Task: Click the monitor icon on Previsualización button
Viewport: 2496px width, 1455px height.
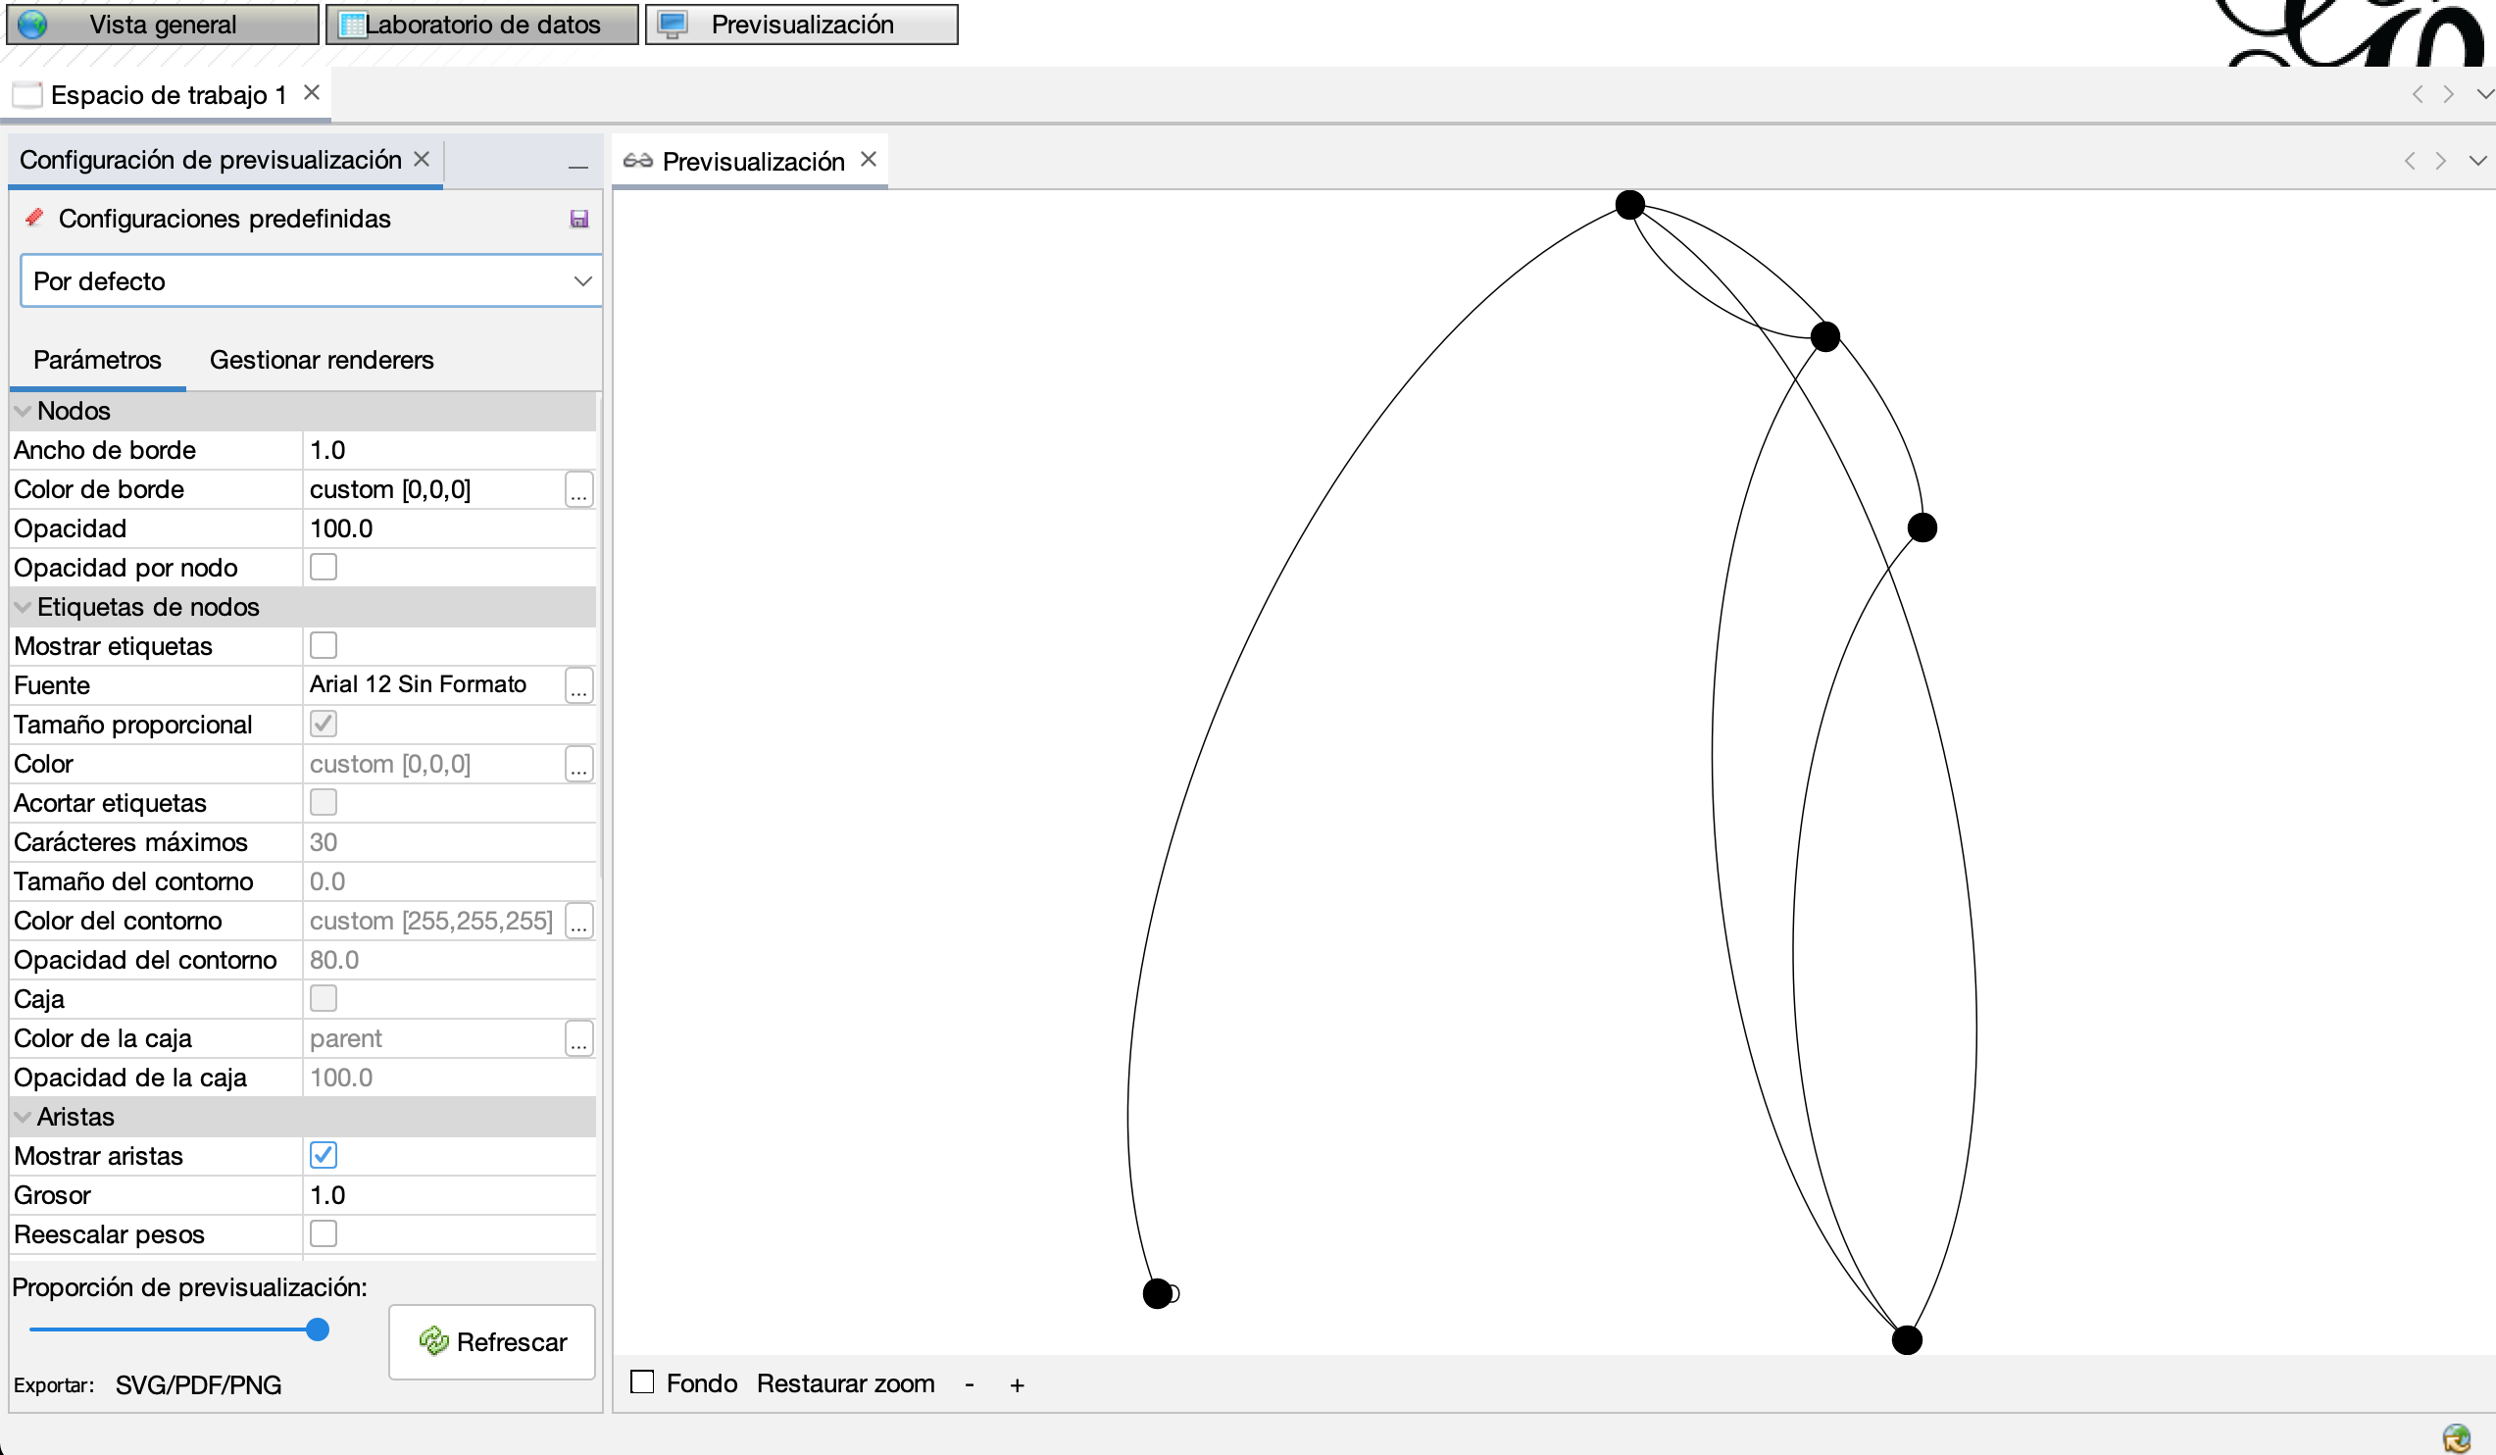Action: [x=673, y=25]
